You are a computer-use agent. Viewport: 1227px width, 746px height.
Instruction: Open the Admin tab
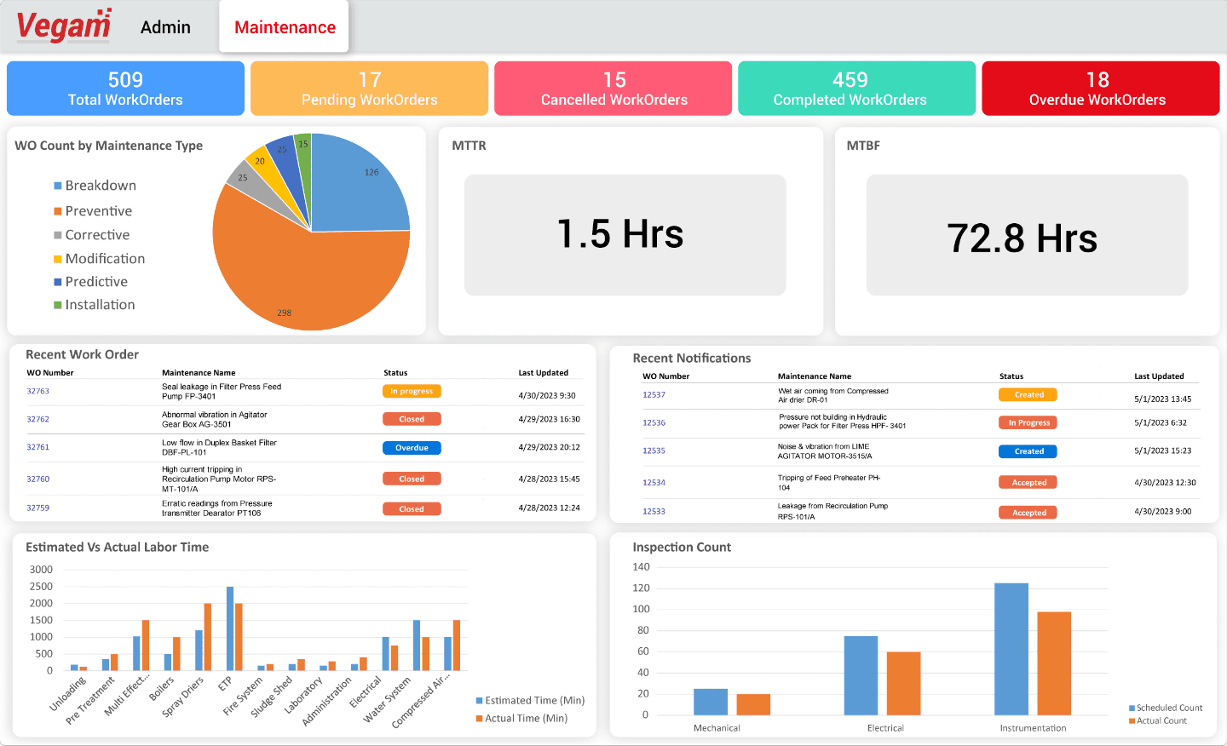click(x=165, y=27)
